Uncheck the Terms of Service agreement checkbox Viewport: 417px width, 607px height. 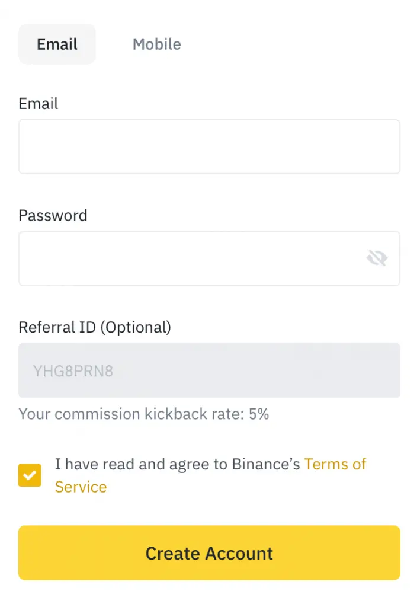(30, 475)
